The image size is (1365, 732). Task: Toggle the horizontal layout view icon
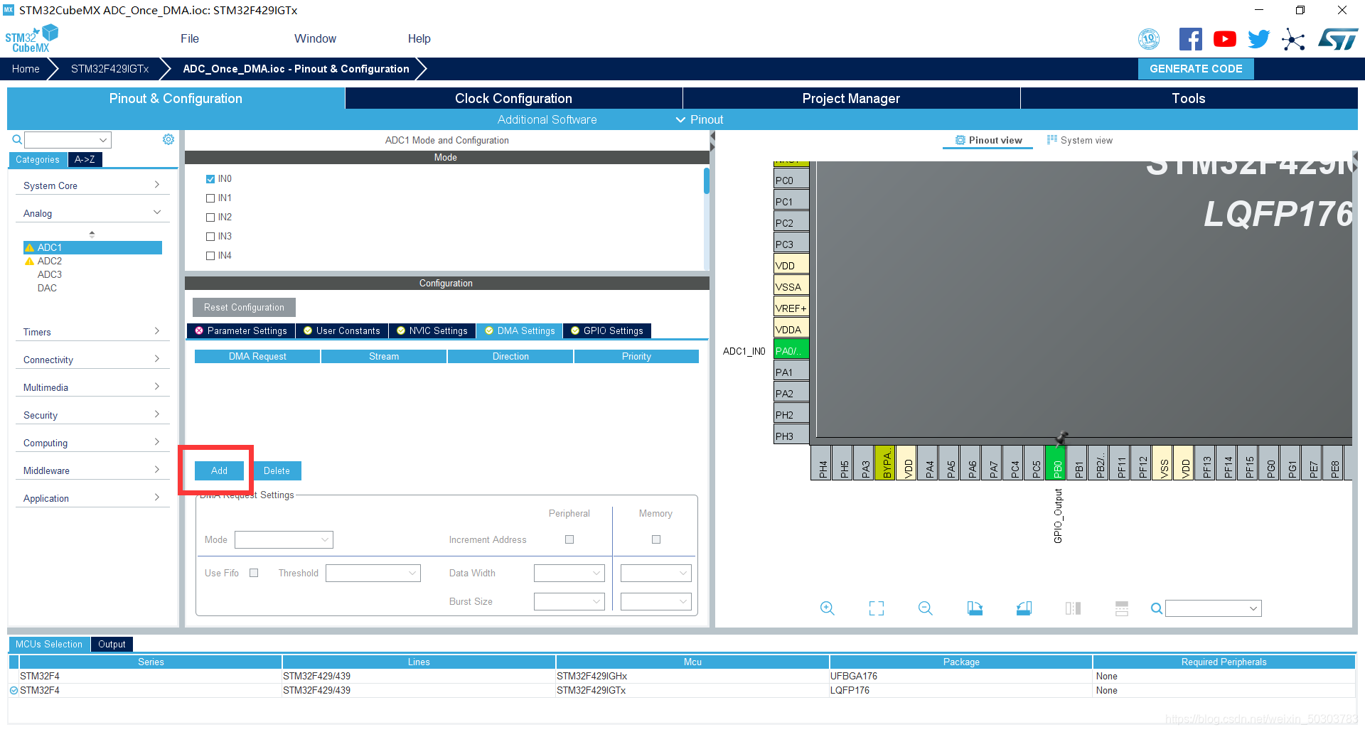pyautogui.click(x=1122, y=608)
